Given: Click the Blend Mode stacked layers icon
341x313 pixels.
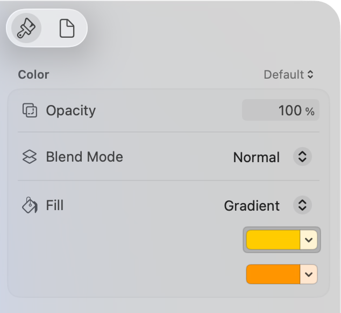Looking at the screenshot, I should coord(30,156).
